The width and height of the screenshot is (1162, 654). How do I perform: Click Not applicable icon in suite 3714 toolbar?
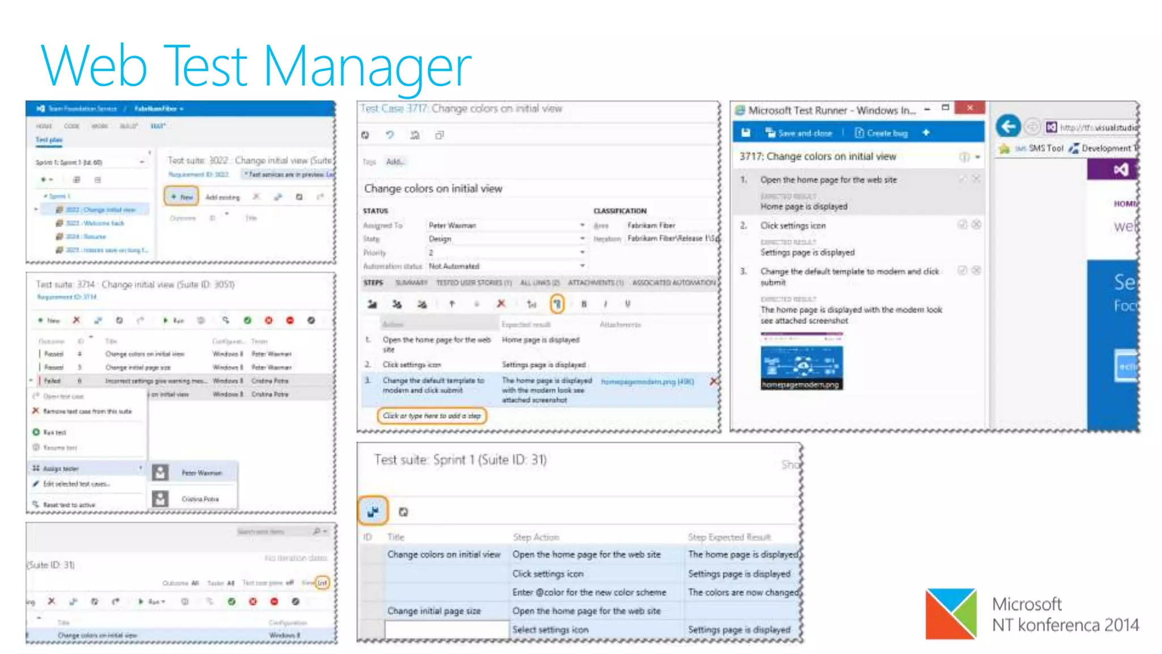(x=311, y=320)
